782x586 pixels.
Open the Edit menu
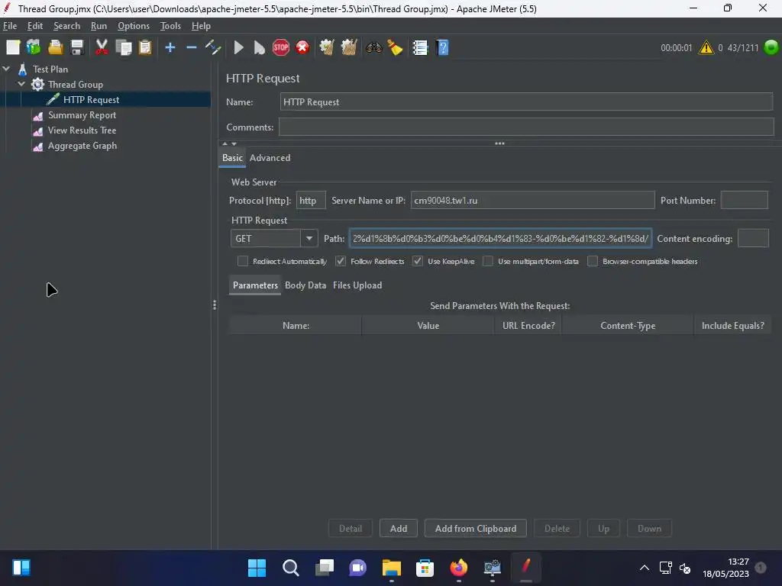coord(35,26)
